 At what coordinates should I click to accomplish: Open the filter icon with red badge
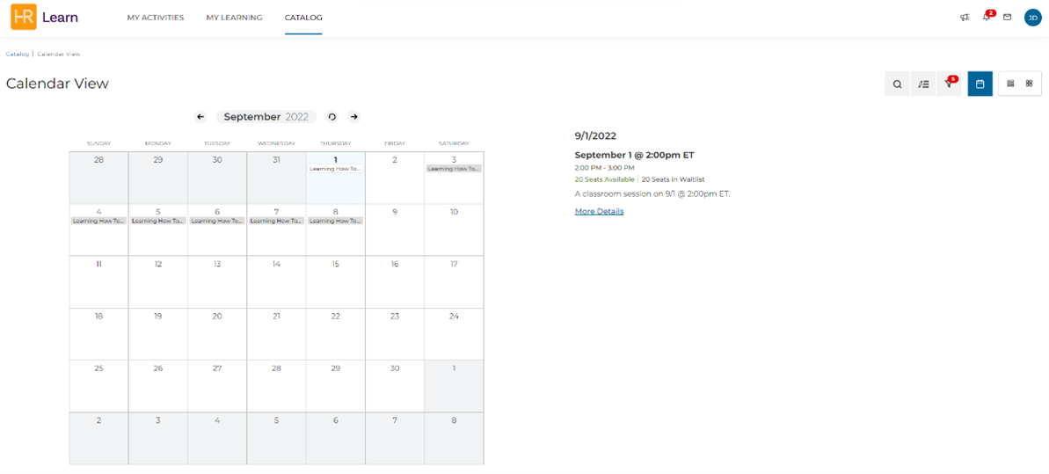point(949,84)
